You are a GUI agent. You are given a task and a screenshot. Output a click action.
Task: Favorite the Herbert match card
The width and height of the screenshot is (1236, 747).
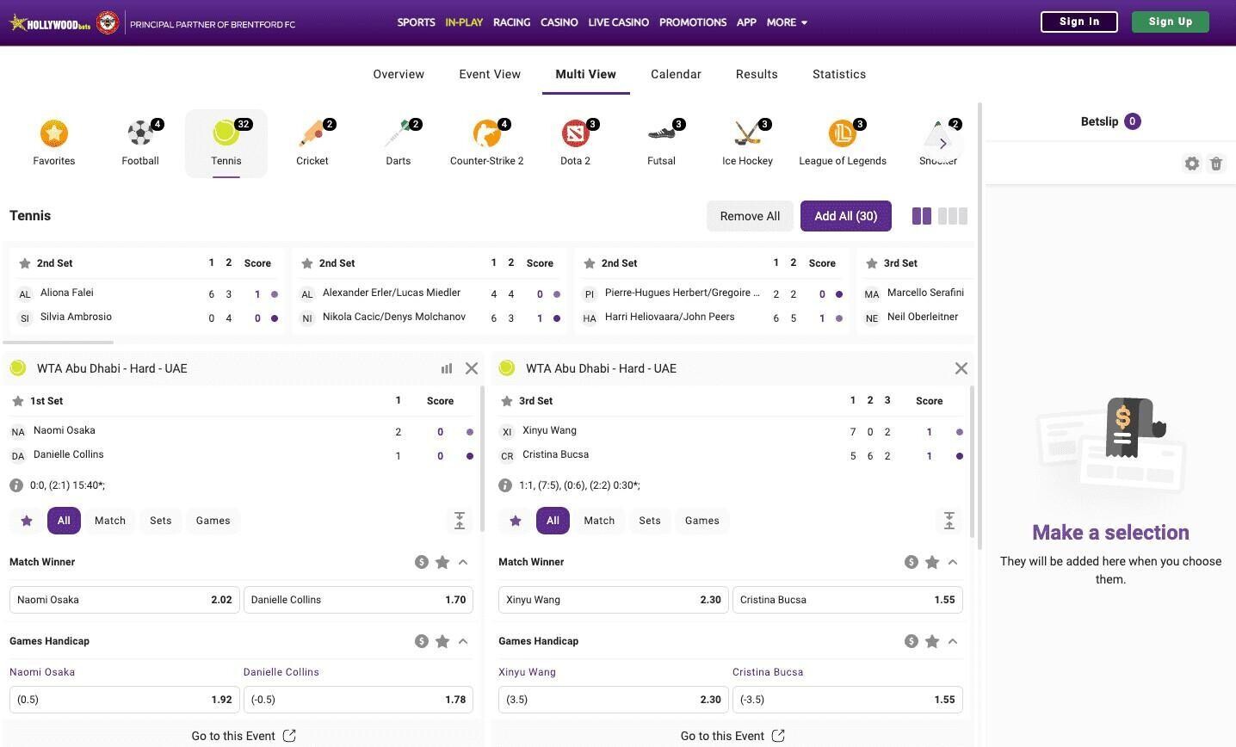click(590, 263)
